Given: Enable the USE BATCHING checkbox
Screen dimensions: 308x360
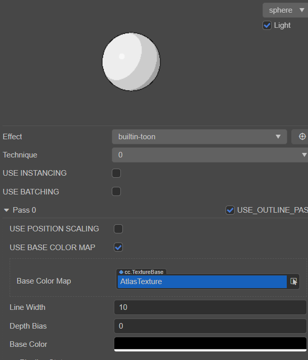Looking at the screenshot, I should pos(116,191).
